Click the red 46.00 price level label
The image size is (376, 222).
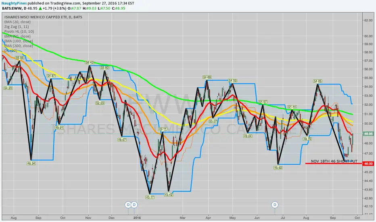368,164
